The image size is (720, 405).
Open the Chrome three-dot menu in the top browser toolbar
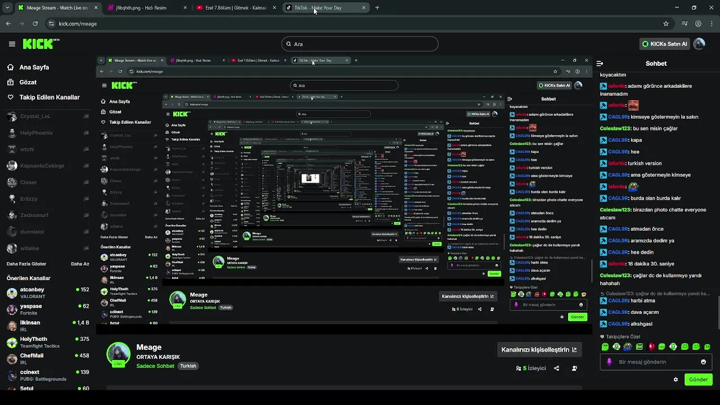(712, 24)
